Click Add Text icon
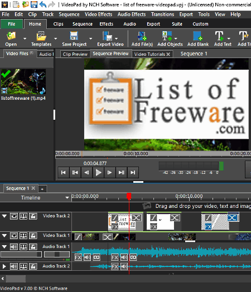The image size is (251, 292). click(x=219, y=36)
